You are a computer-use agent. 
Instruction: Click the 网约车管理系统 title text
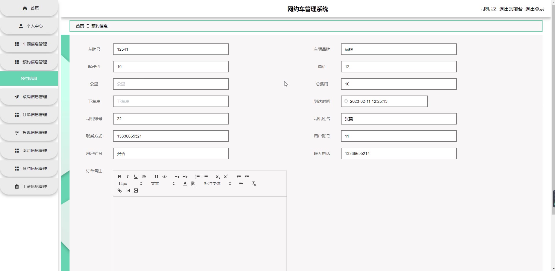coord(307,9)
